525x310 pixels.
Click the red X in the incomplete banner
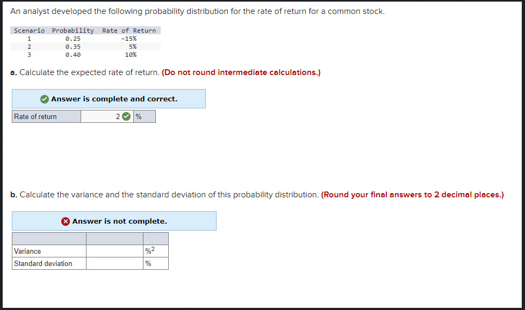[64, 221]
